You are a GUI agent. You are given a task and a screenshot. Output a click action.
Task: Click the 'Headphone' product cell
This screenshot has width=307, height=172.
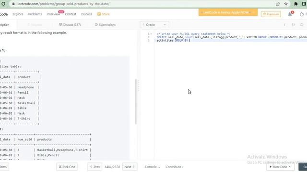[x=25, y=87]
